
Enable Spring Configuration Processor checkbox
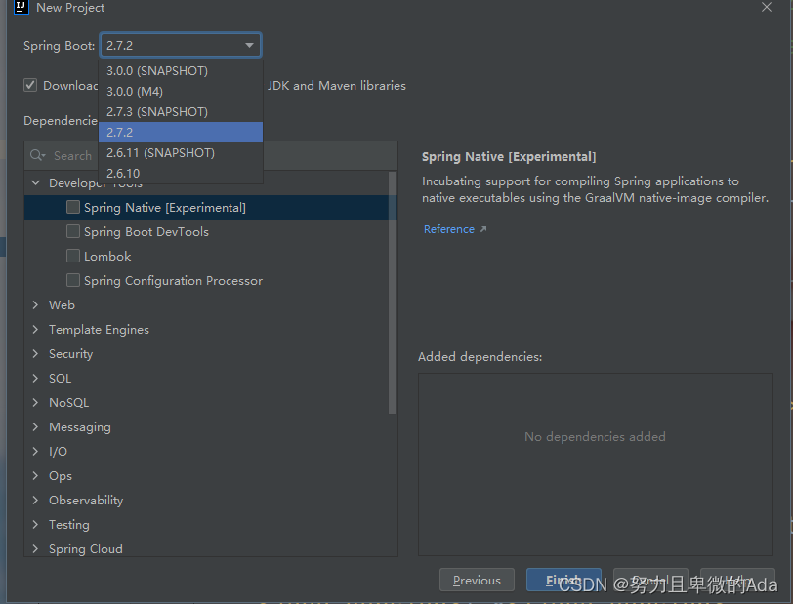pos(73,280)
